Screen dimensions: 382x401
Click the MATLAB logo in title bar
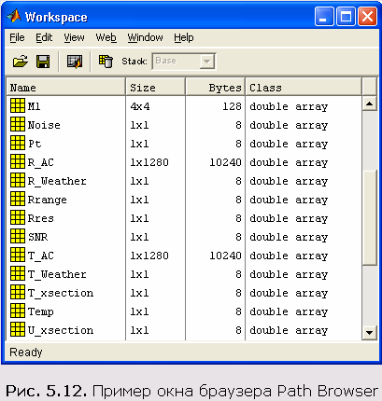pyautogui.click(x=14, y=16)
